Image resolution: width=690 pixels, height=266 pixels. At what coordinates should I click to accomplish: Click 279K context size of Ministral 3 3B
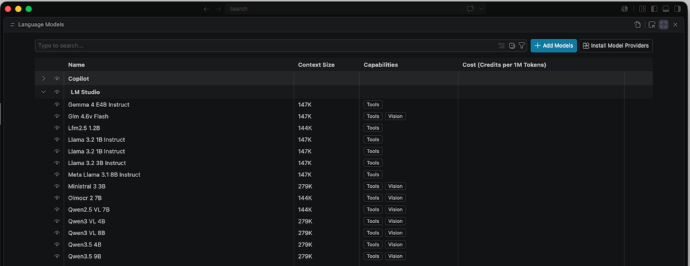click(305, 186)
